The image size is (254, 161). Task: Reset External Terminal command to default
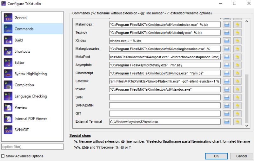pyautogui.click(x=237, y=122)
